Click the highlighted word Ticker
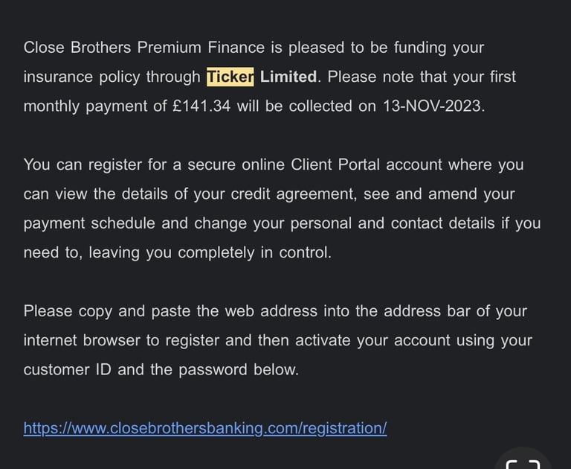Image resolution: width=571 pixels, height=469 pixels. coord(230,77)
